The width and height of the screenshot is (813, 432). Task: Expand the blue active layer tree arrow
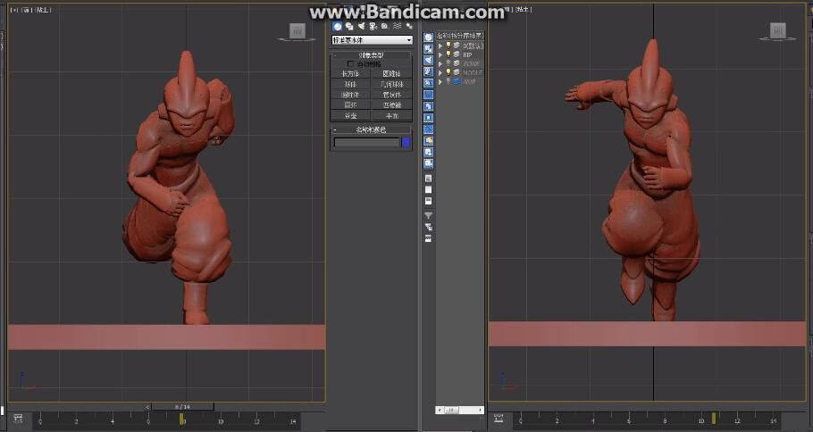pyautogui.click(x=440, y=81)
